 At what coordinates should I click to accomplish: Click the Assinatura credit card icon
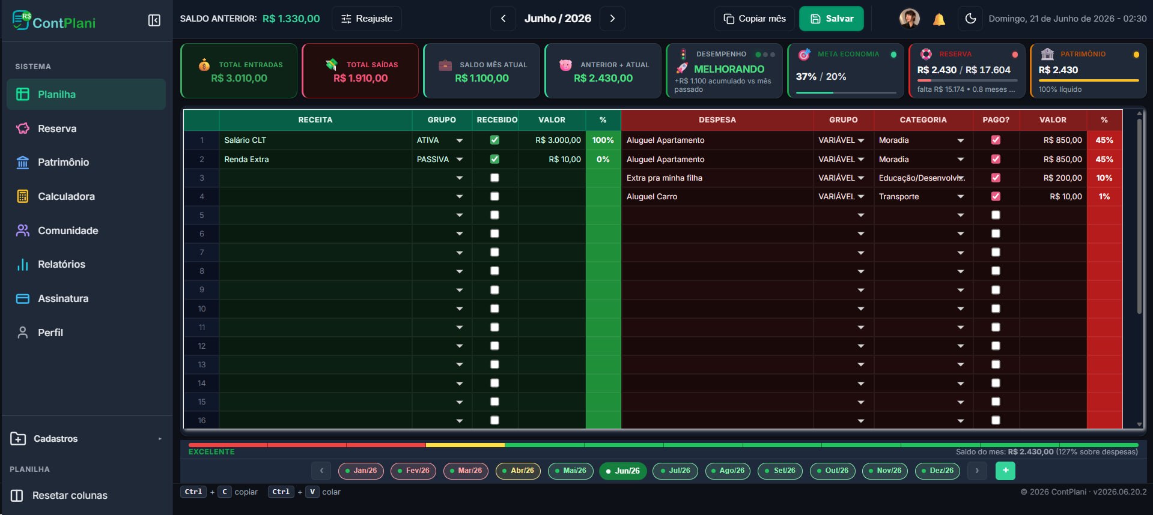coord(23,298)
